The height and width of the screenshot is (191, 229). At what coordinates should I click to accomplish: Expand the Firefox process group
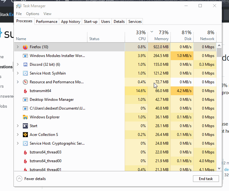[18, 47]
